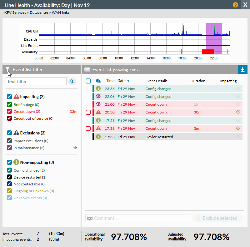Click the impacting check icon on the 17:36 row

pos(238,129)
